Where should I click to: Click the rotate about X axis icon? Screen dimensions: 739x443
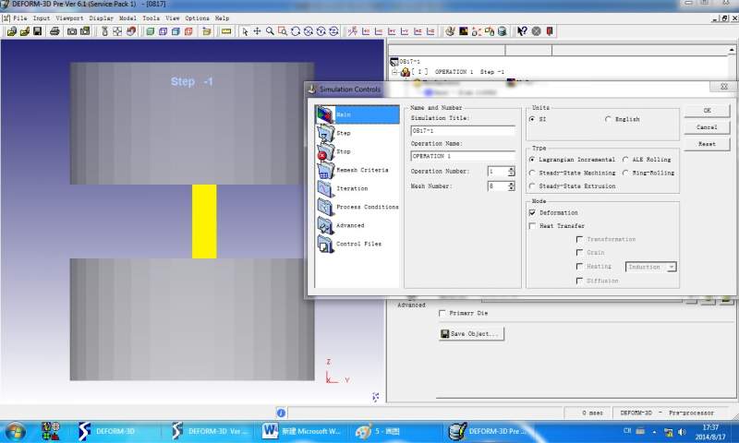click(x=309, y=31)
